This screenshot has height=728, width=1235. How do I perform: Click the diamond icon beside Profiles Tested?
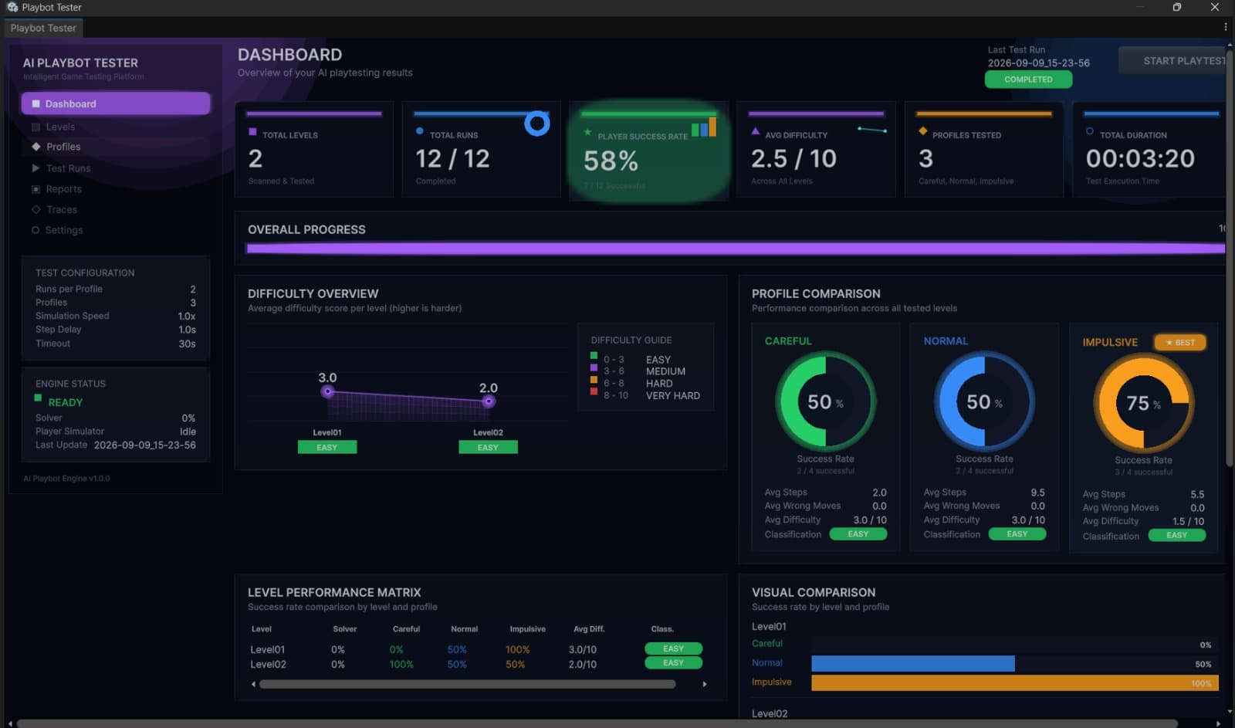(x=923, y=132)
